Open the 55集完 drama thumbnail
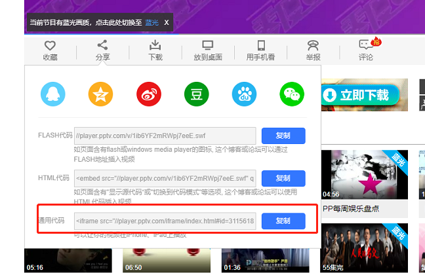 [365, 248]
